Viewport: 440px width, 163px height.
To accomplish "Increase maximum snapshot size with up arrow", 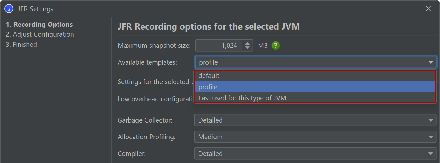I will (247, 43).
